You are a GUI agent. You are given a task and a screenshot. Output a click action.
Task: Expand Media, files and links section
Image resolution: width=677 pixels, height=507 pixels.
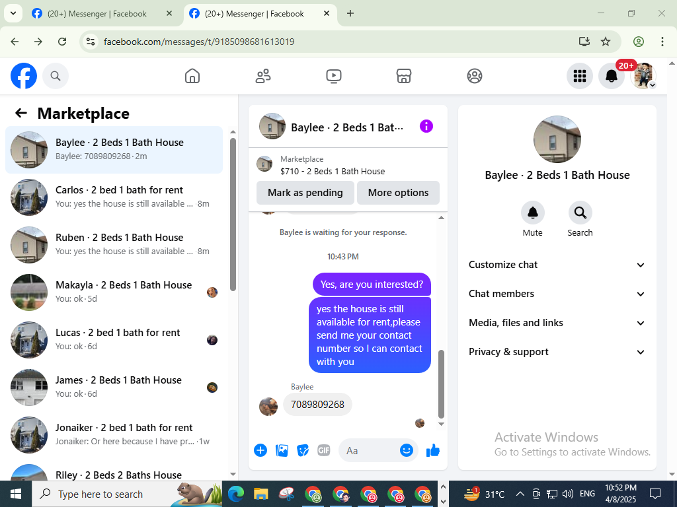click(557, 323)
